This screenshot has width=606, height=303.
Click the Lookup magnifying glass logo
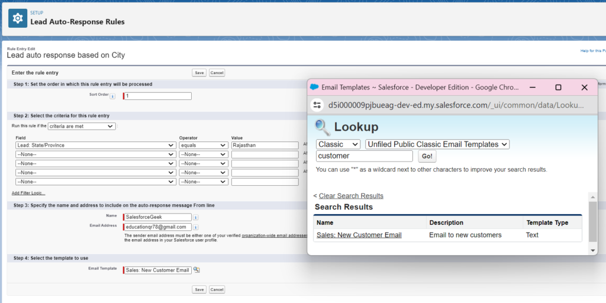[323, 127]
